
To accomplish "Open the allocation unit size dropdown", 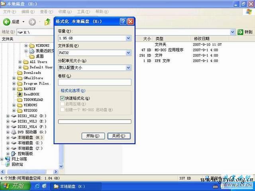I will (x=128, y=68).
